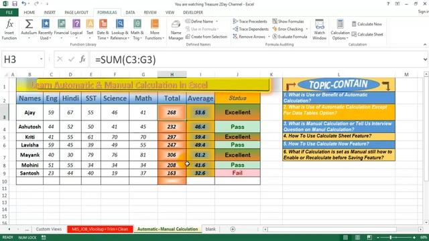Click the Undo icon

[24, 4]
